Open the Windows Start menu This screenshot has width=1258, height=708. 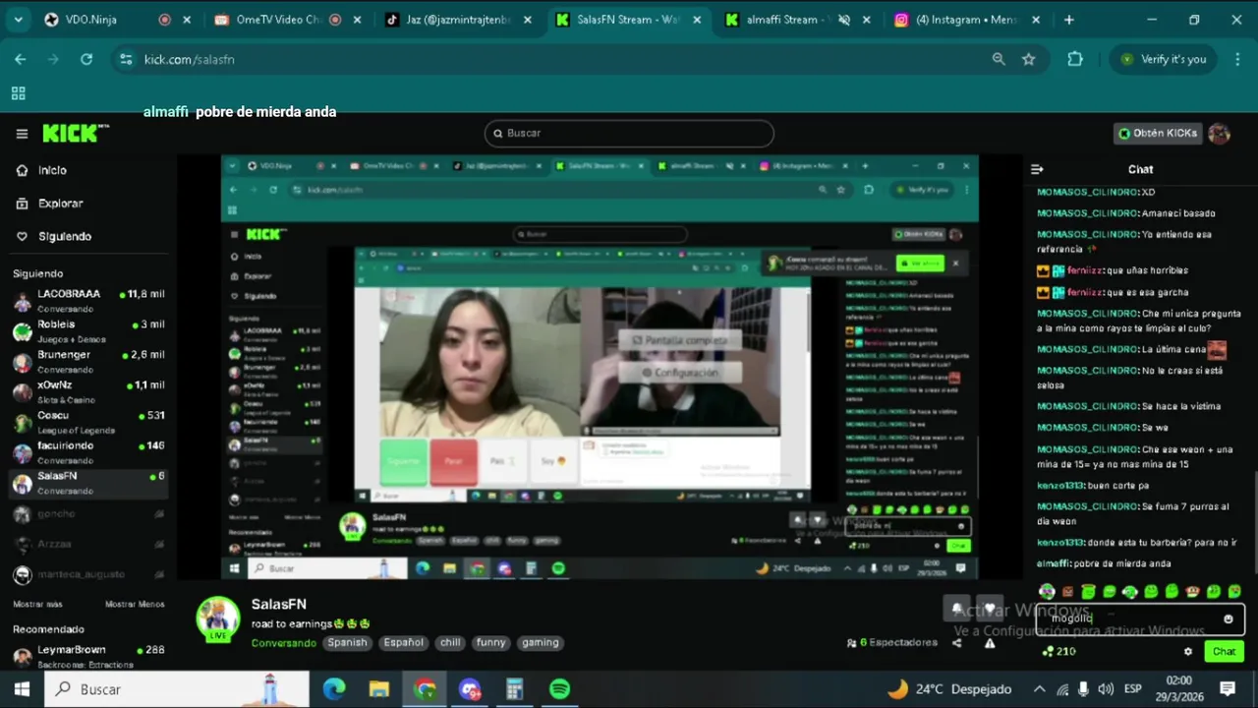[x=22, y=689]
